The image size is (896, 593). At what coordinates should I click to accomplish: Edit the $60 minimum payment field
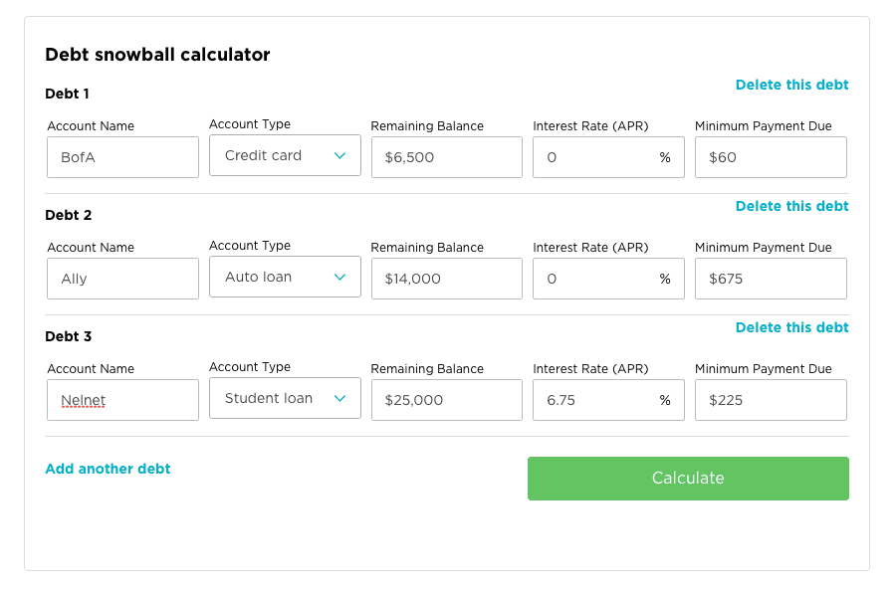[771, 157]
